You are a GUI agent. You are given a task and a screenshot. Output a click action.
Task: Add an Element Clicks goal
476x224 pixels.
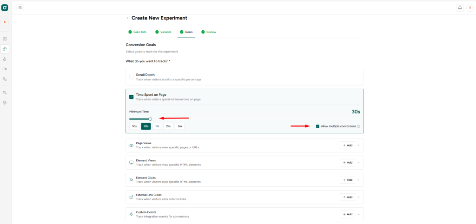(x=347, y=180)
